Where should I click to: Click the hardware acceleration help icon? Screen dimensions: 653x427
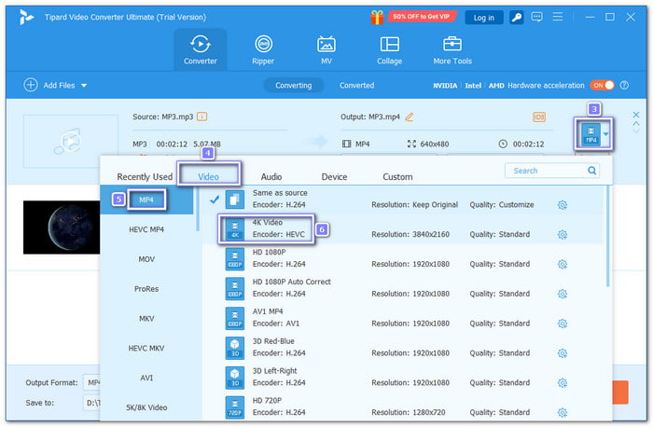[624, 86]
